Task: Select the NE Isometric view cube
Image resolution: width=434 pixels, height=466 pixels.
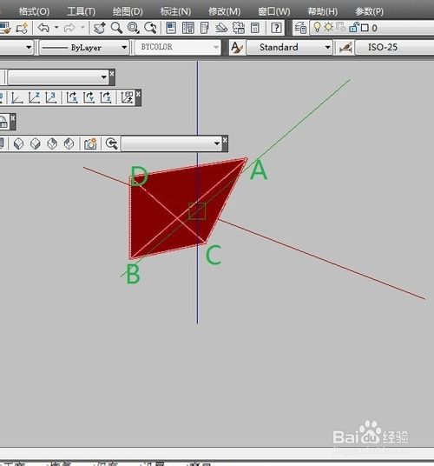Action: (52, 143)
